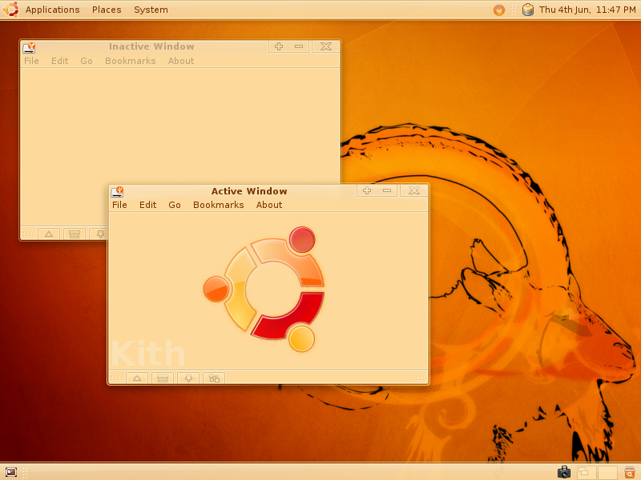
Task: Minimize the Active Window with minus button
Action: tap(387, 190)
